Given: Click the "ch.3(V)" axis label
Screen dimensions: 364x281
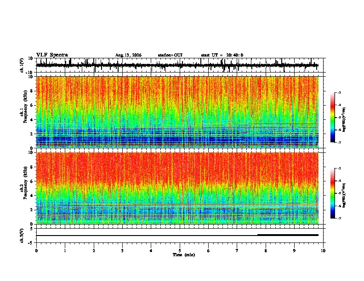Looking at the screenshot, I should tap(22, 236).
